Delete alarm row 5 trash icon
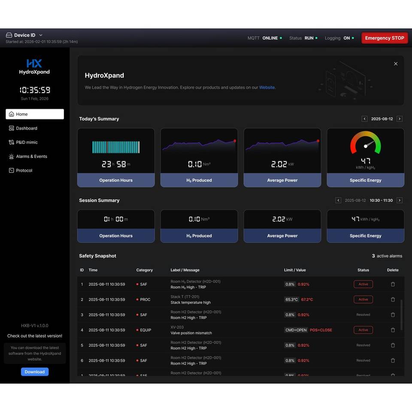This screenshot has width=412, height=412. coord(393,345)
